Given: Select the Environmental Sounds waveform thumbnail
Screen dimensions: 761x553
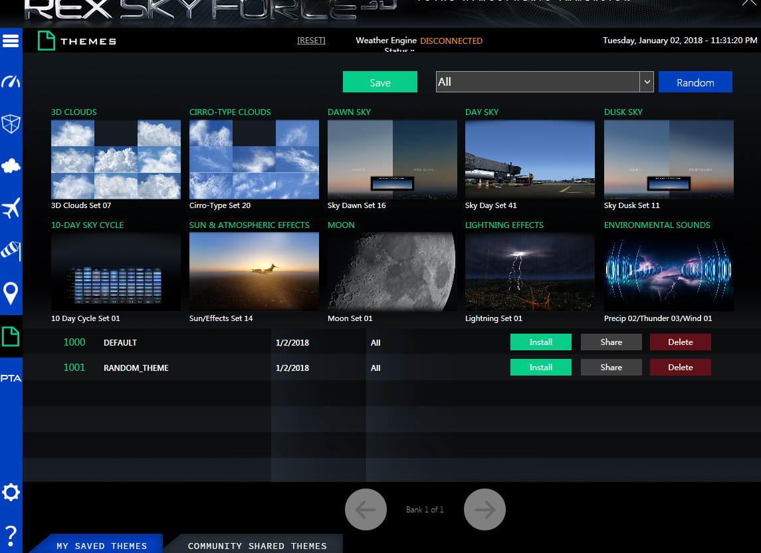Looking at the screenshot, I should 669,271.
